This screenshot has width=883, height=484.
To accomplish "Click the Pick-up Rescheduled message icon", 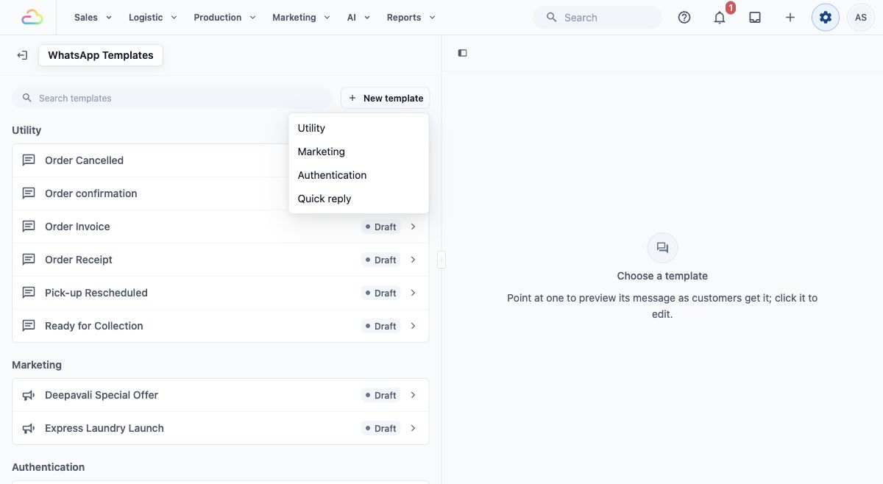I will tap(29, 293).
